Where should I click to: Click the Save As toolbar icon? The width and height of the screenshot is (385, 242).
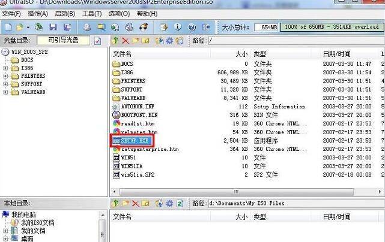[67, 27]
